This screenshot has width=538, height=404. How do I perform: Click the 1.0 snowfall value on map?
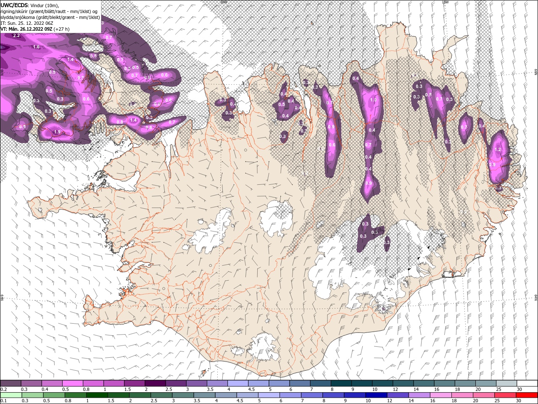(373, 100)
